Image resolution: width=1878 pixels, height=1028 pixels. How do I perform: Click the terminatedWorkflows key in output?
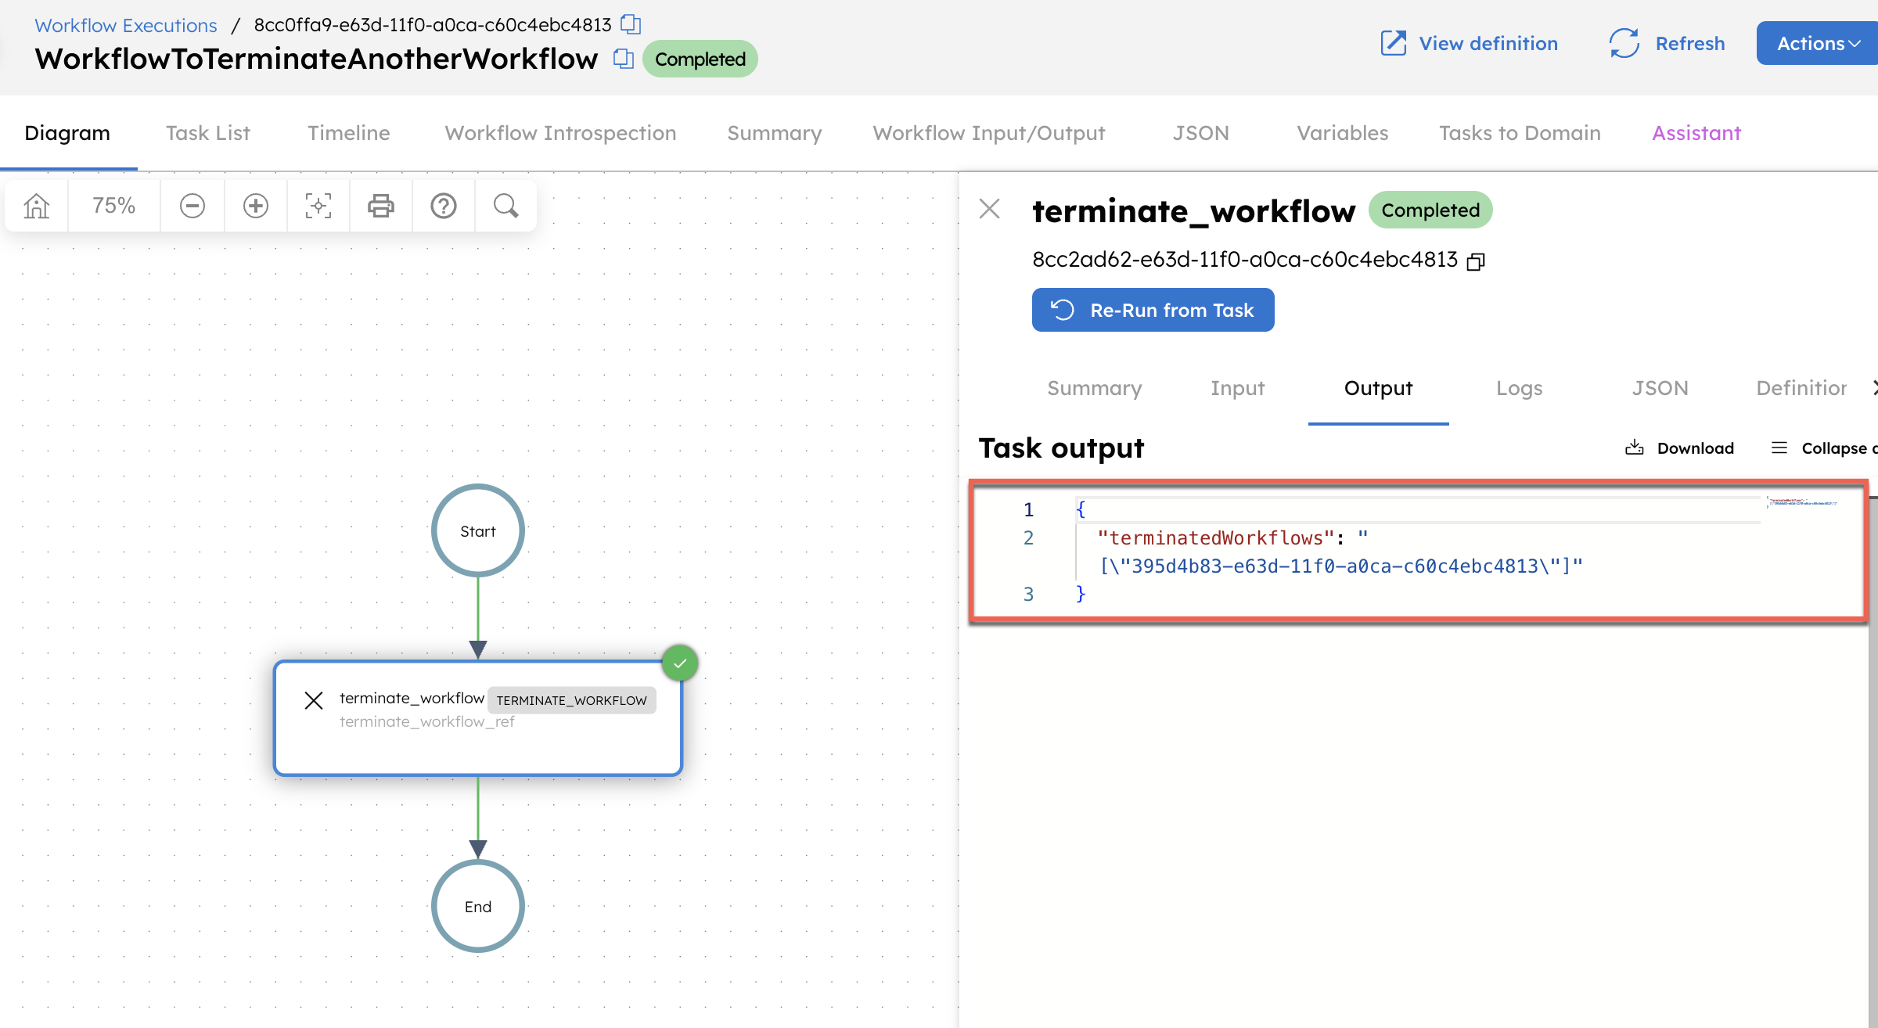(x=1216, y=537)
